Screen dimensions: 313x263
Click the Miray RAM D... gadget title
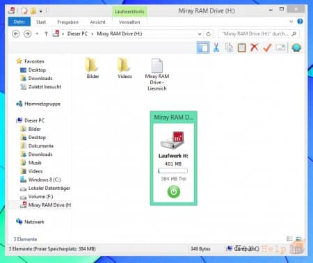coord(173,118)
